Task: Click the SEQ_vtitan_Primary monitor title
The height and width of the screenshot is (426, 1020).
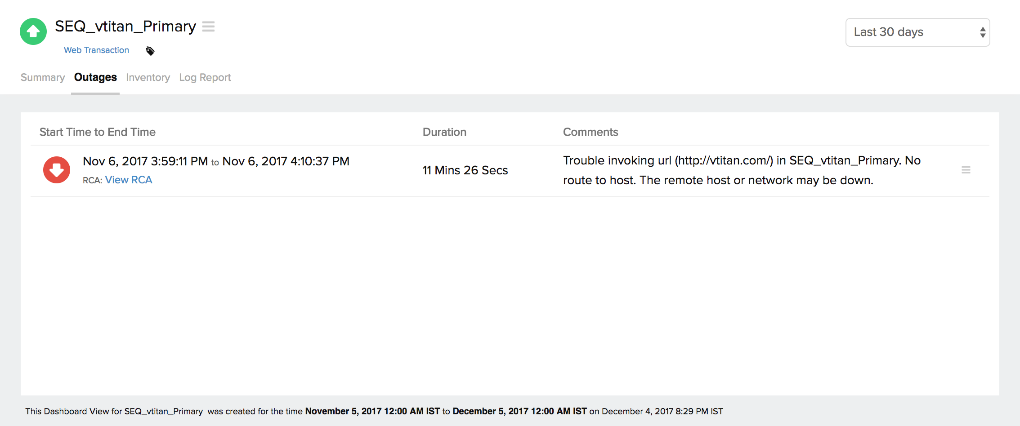Action: pos(125,27)
